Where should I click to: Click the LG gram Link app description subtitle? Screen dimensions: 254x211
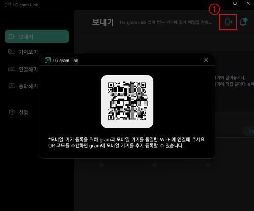[166, 22]
